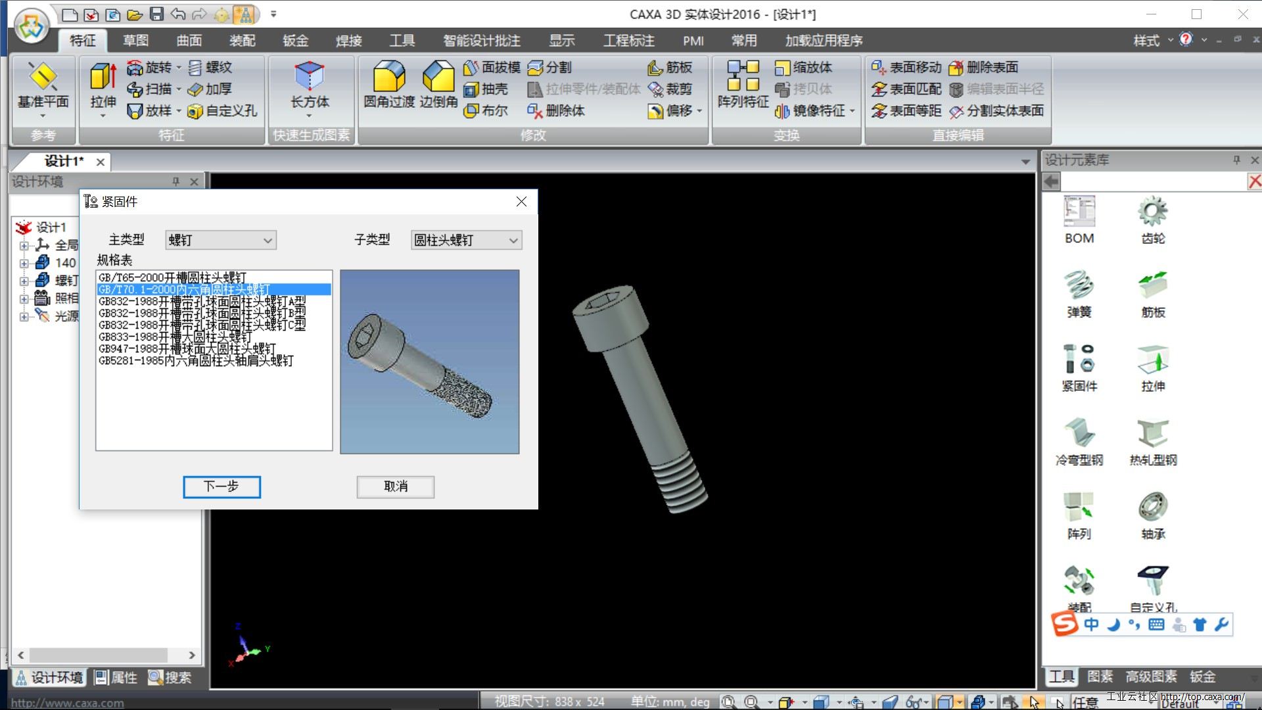
Task: Select the 螺纹 thread tool
Action: pos(210,67)
